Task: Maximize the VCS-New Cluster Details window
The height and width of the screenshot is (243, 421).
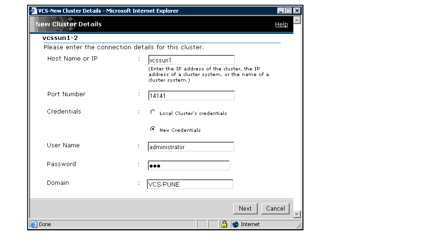Action: (x=289, y=11)
